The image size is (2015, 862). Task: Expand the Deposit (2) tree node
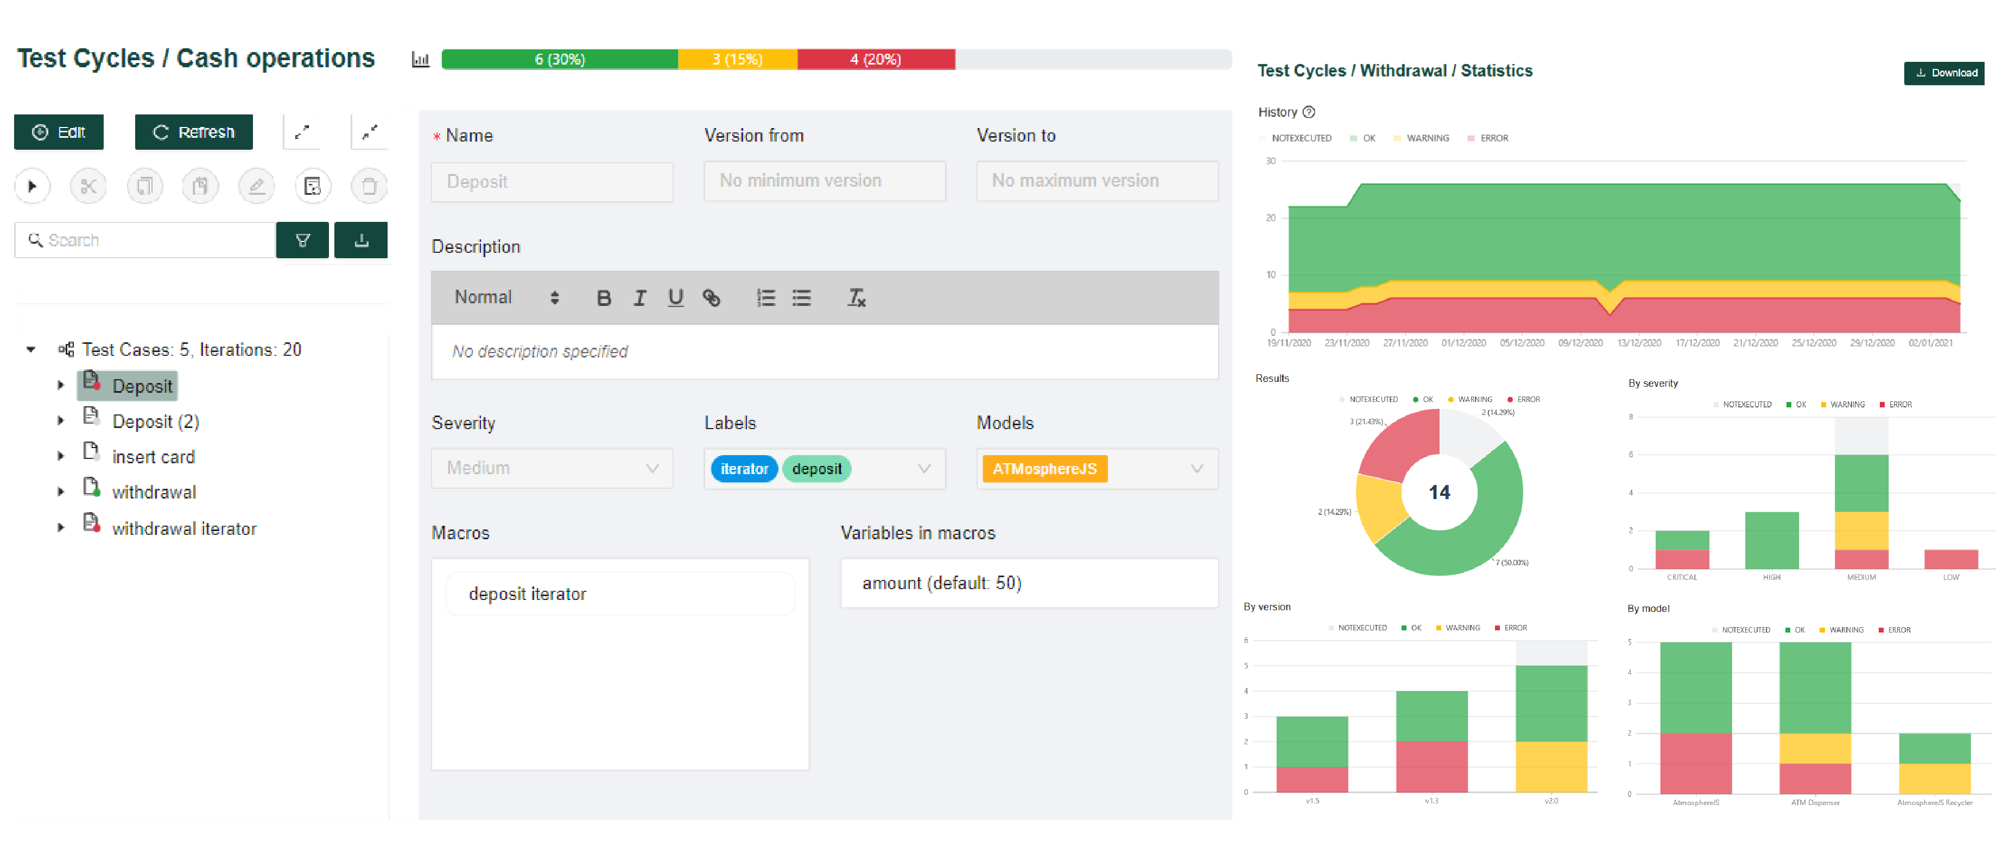(61, 421)
